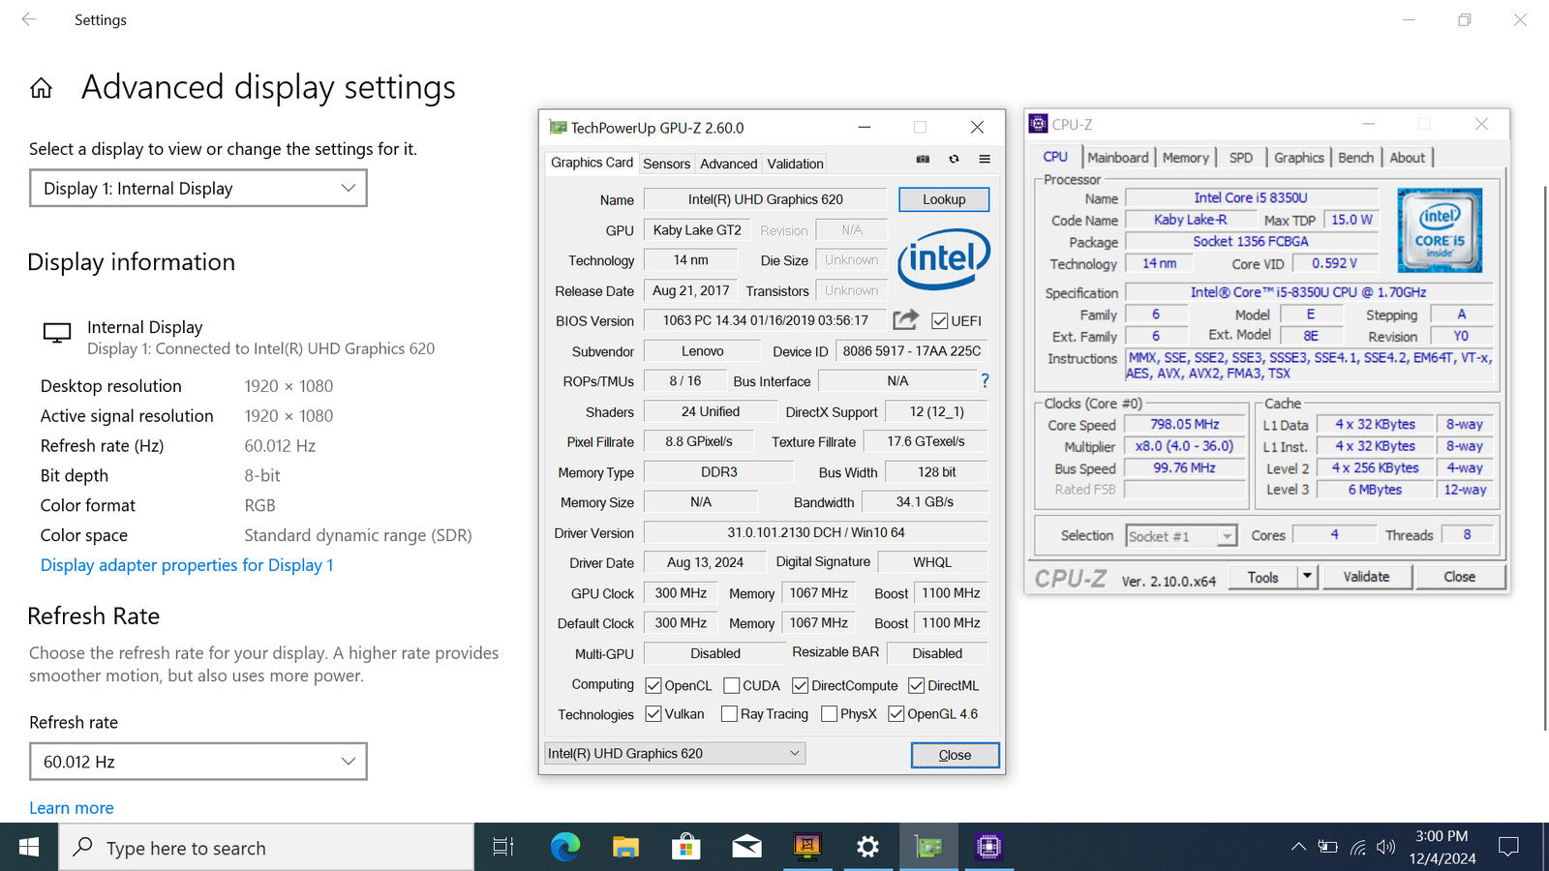Open the volume control tray icon

coord(1386,847)
